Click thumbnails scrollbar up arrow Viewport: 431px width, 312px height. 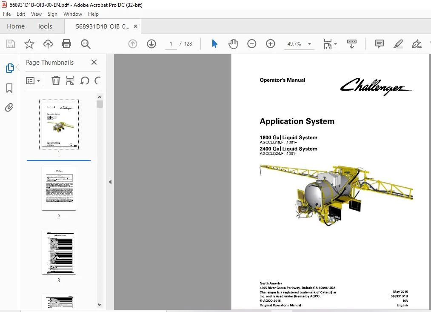point(100,97)
